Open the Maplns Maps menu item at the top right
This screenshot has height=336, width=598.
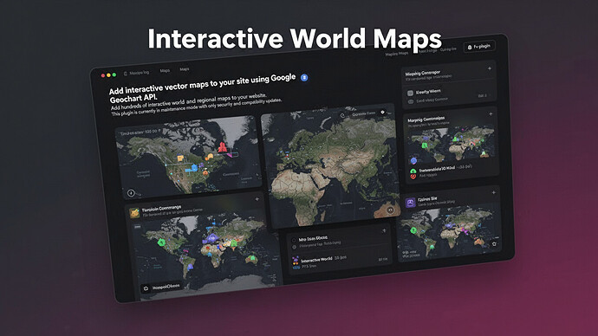396,54
